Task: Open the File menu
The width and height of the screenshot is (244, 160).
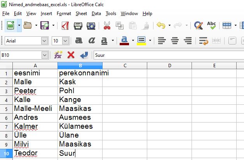Action: [6, 14]
